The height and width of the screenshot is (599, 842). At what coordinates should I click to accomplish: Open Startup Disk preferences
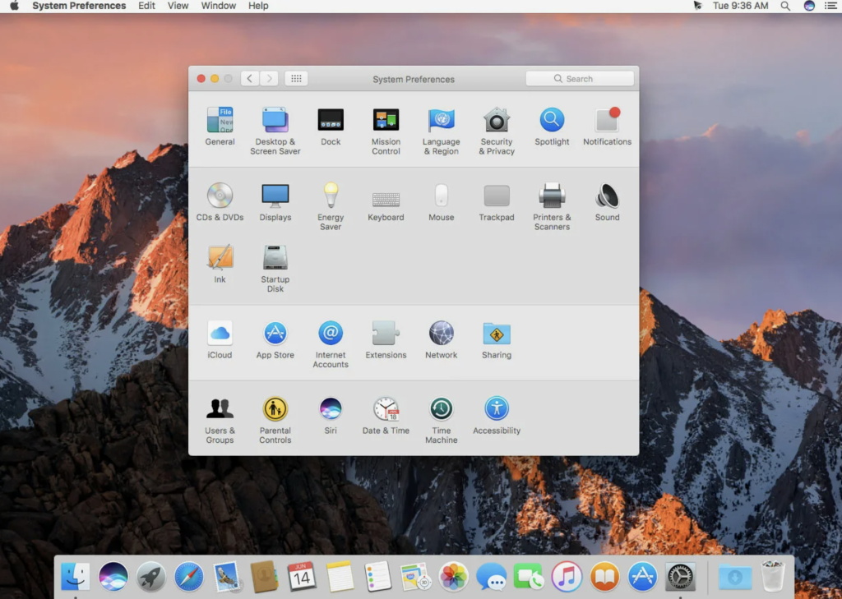pyautogui.click(x=275, y=269)
